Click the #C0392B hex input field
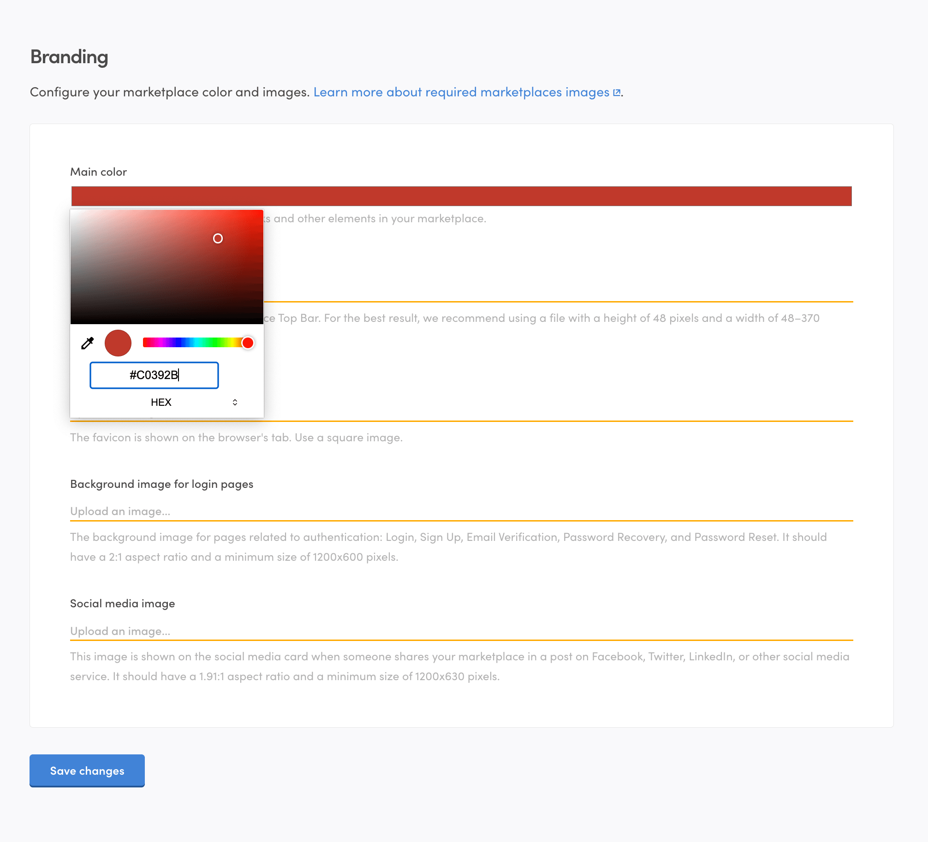Viewport: 928px width, 842px height. (x=154, y=375)
